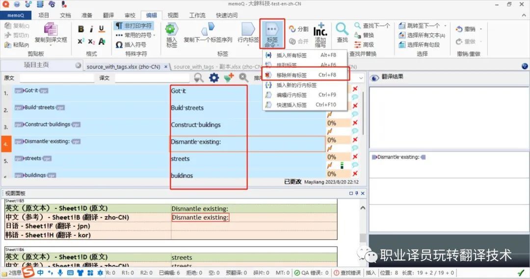Close the source_with_tags.xlsx tab
Viewport: 530px width, 279px height.
166,67
